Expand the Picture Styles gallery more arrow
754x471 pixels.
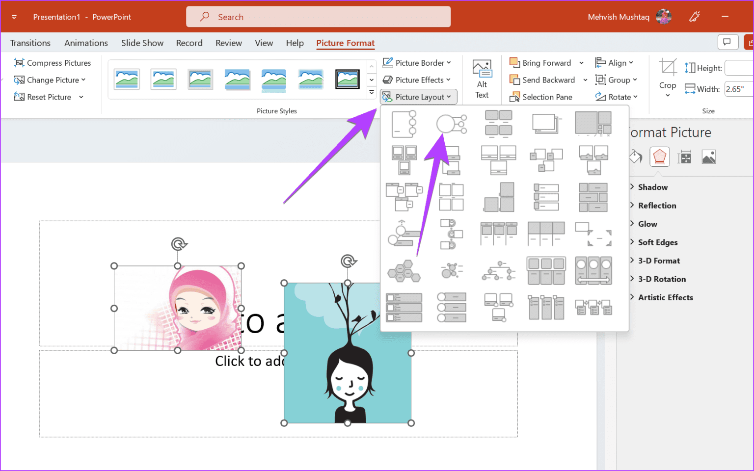click(372, 92)
